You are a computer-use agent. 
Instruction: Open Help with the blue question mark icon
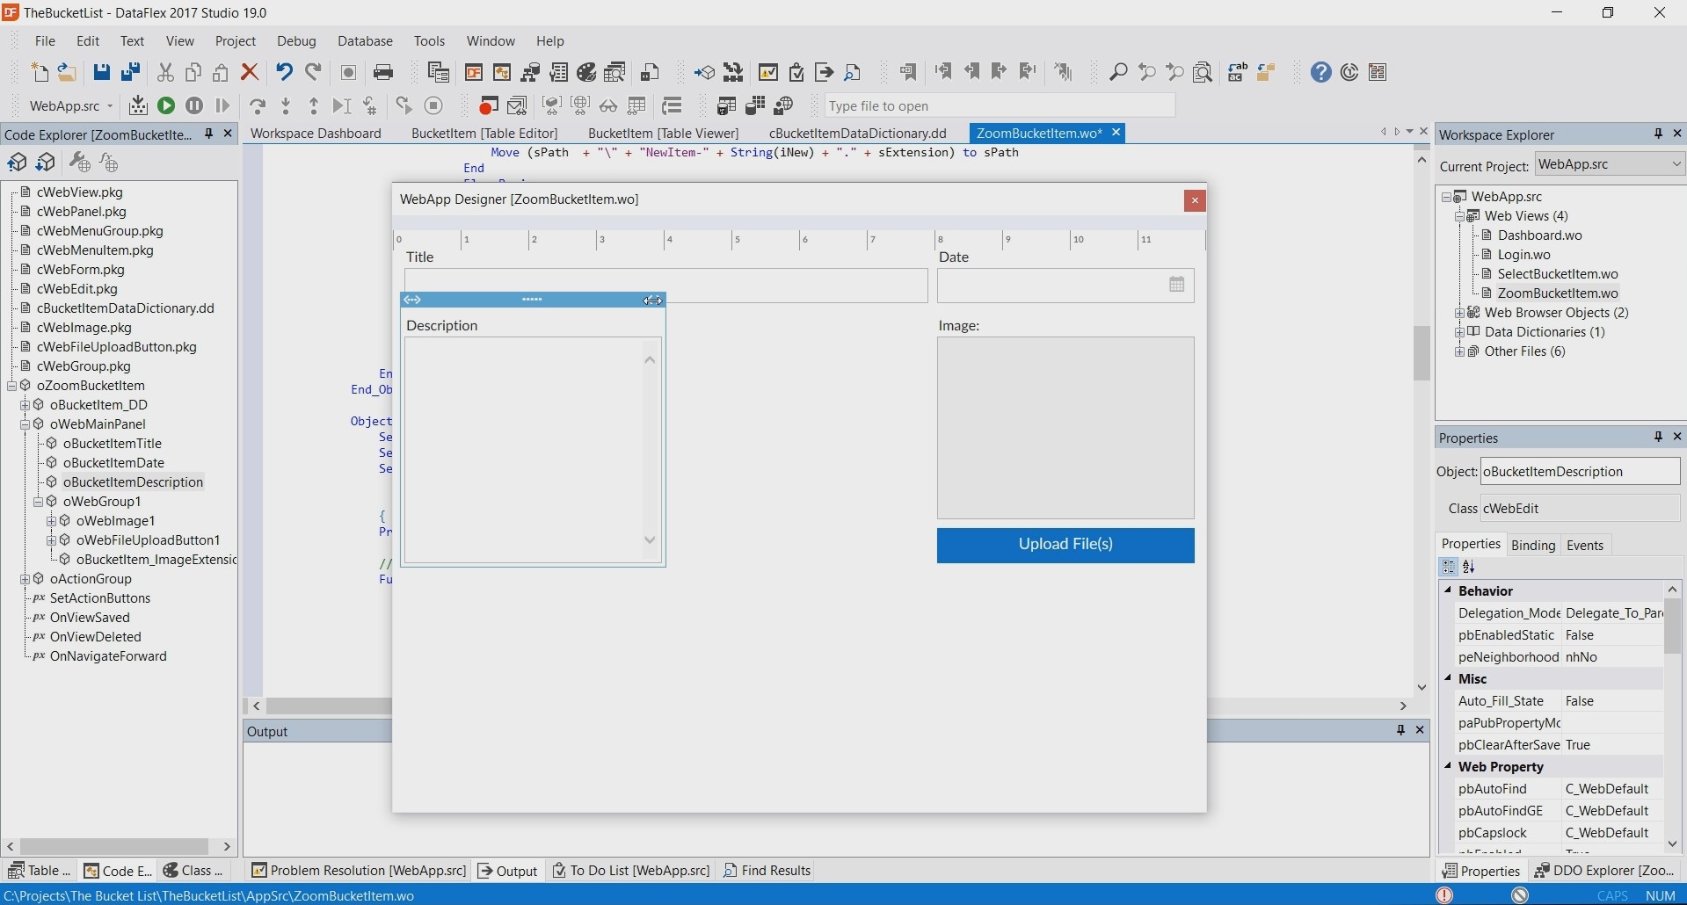click(x=1320, y=72)
